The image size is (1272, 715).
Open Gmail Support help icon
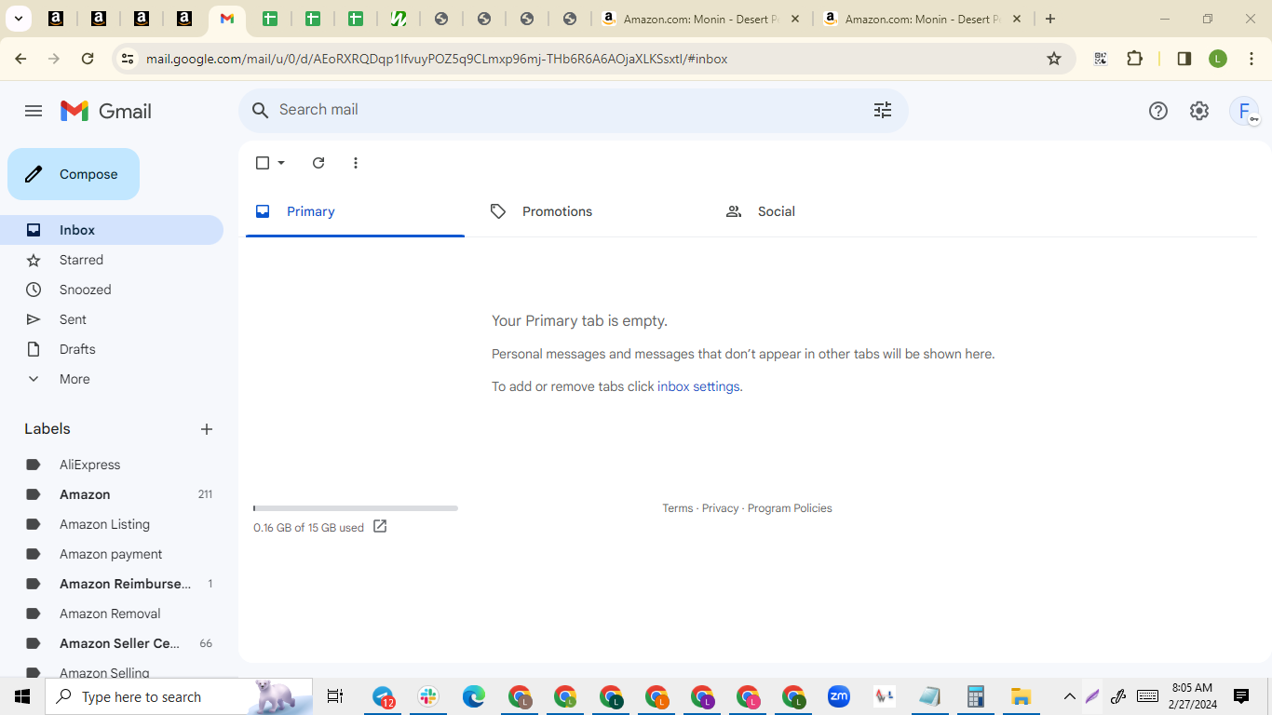pos(1158,111)
